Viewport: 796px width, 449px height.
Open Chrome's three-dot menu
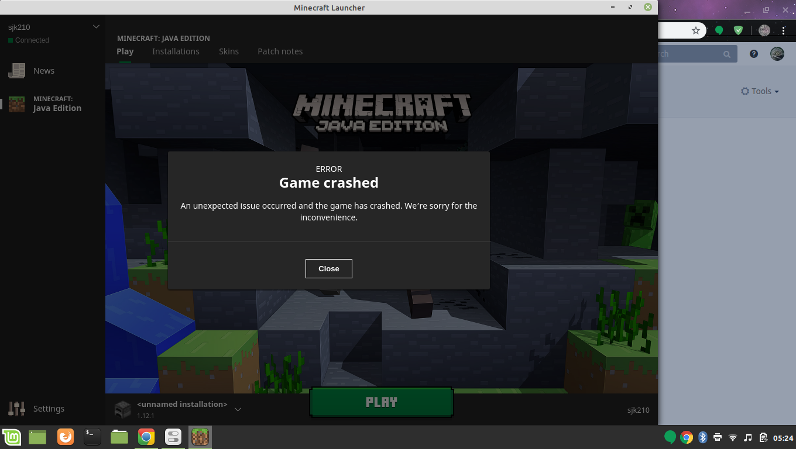click(x=783, y=30)
